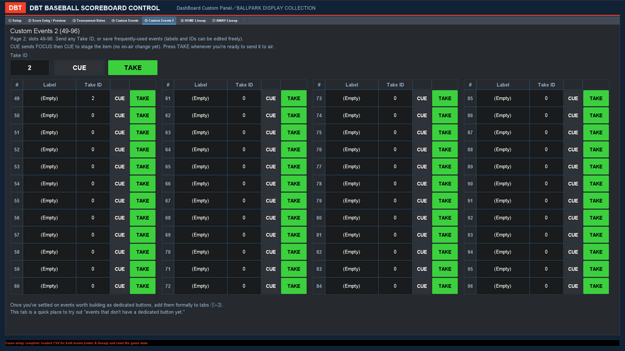Click CUE for slot 73
625x351 pixels.
click(x=422, y=98)
